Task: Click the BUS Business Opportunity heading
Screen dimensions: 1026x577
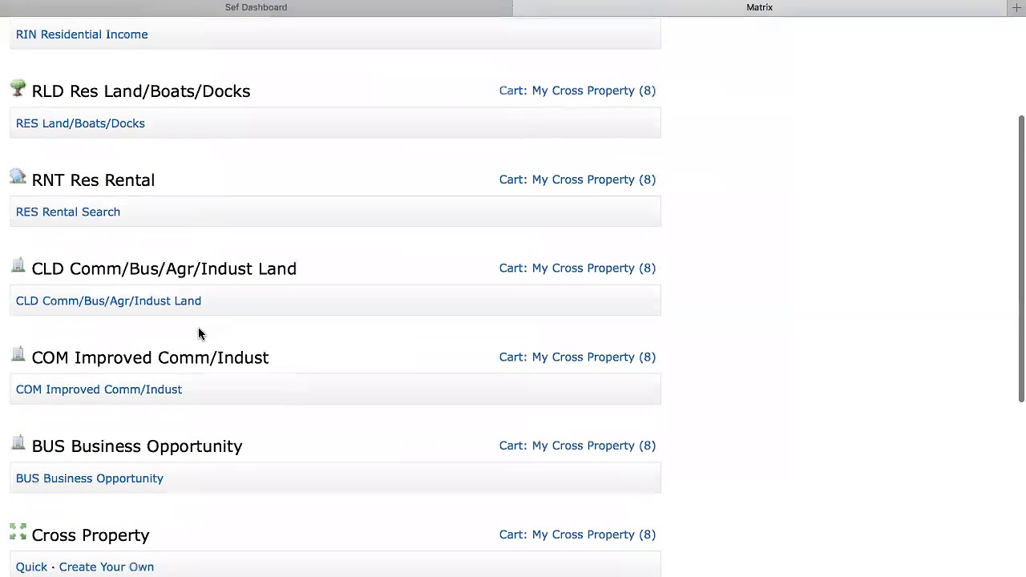Action: (137, 446)
